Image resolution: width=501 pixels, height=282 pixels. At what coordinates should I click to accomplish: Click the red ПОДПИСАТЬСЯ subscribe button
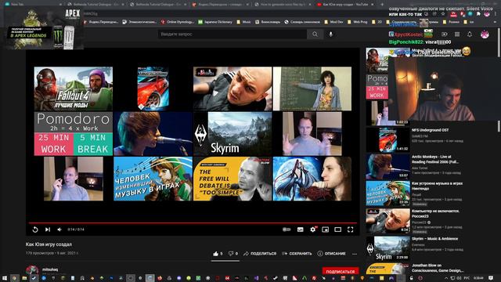click(341, 272)
